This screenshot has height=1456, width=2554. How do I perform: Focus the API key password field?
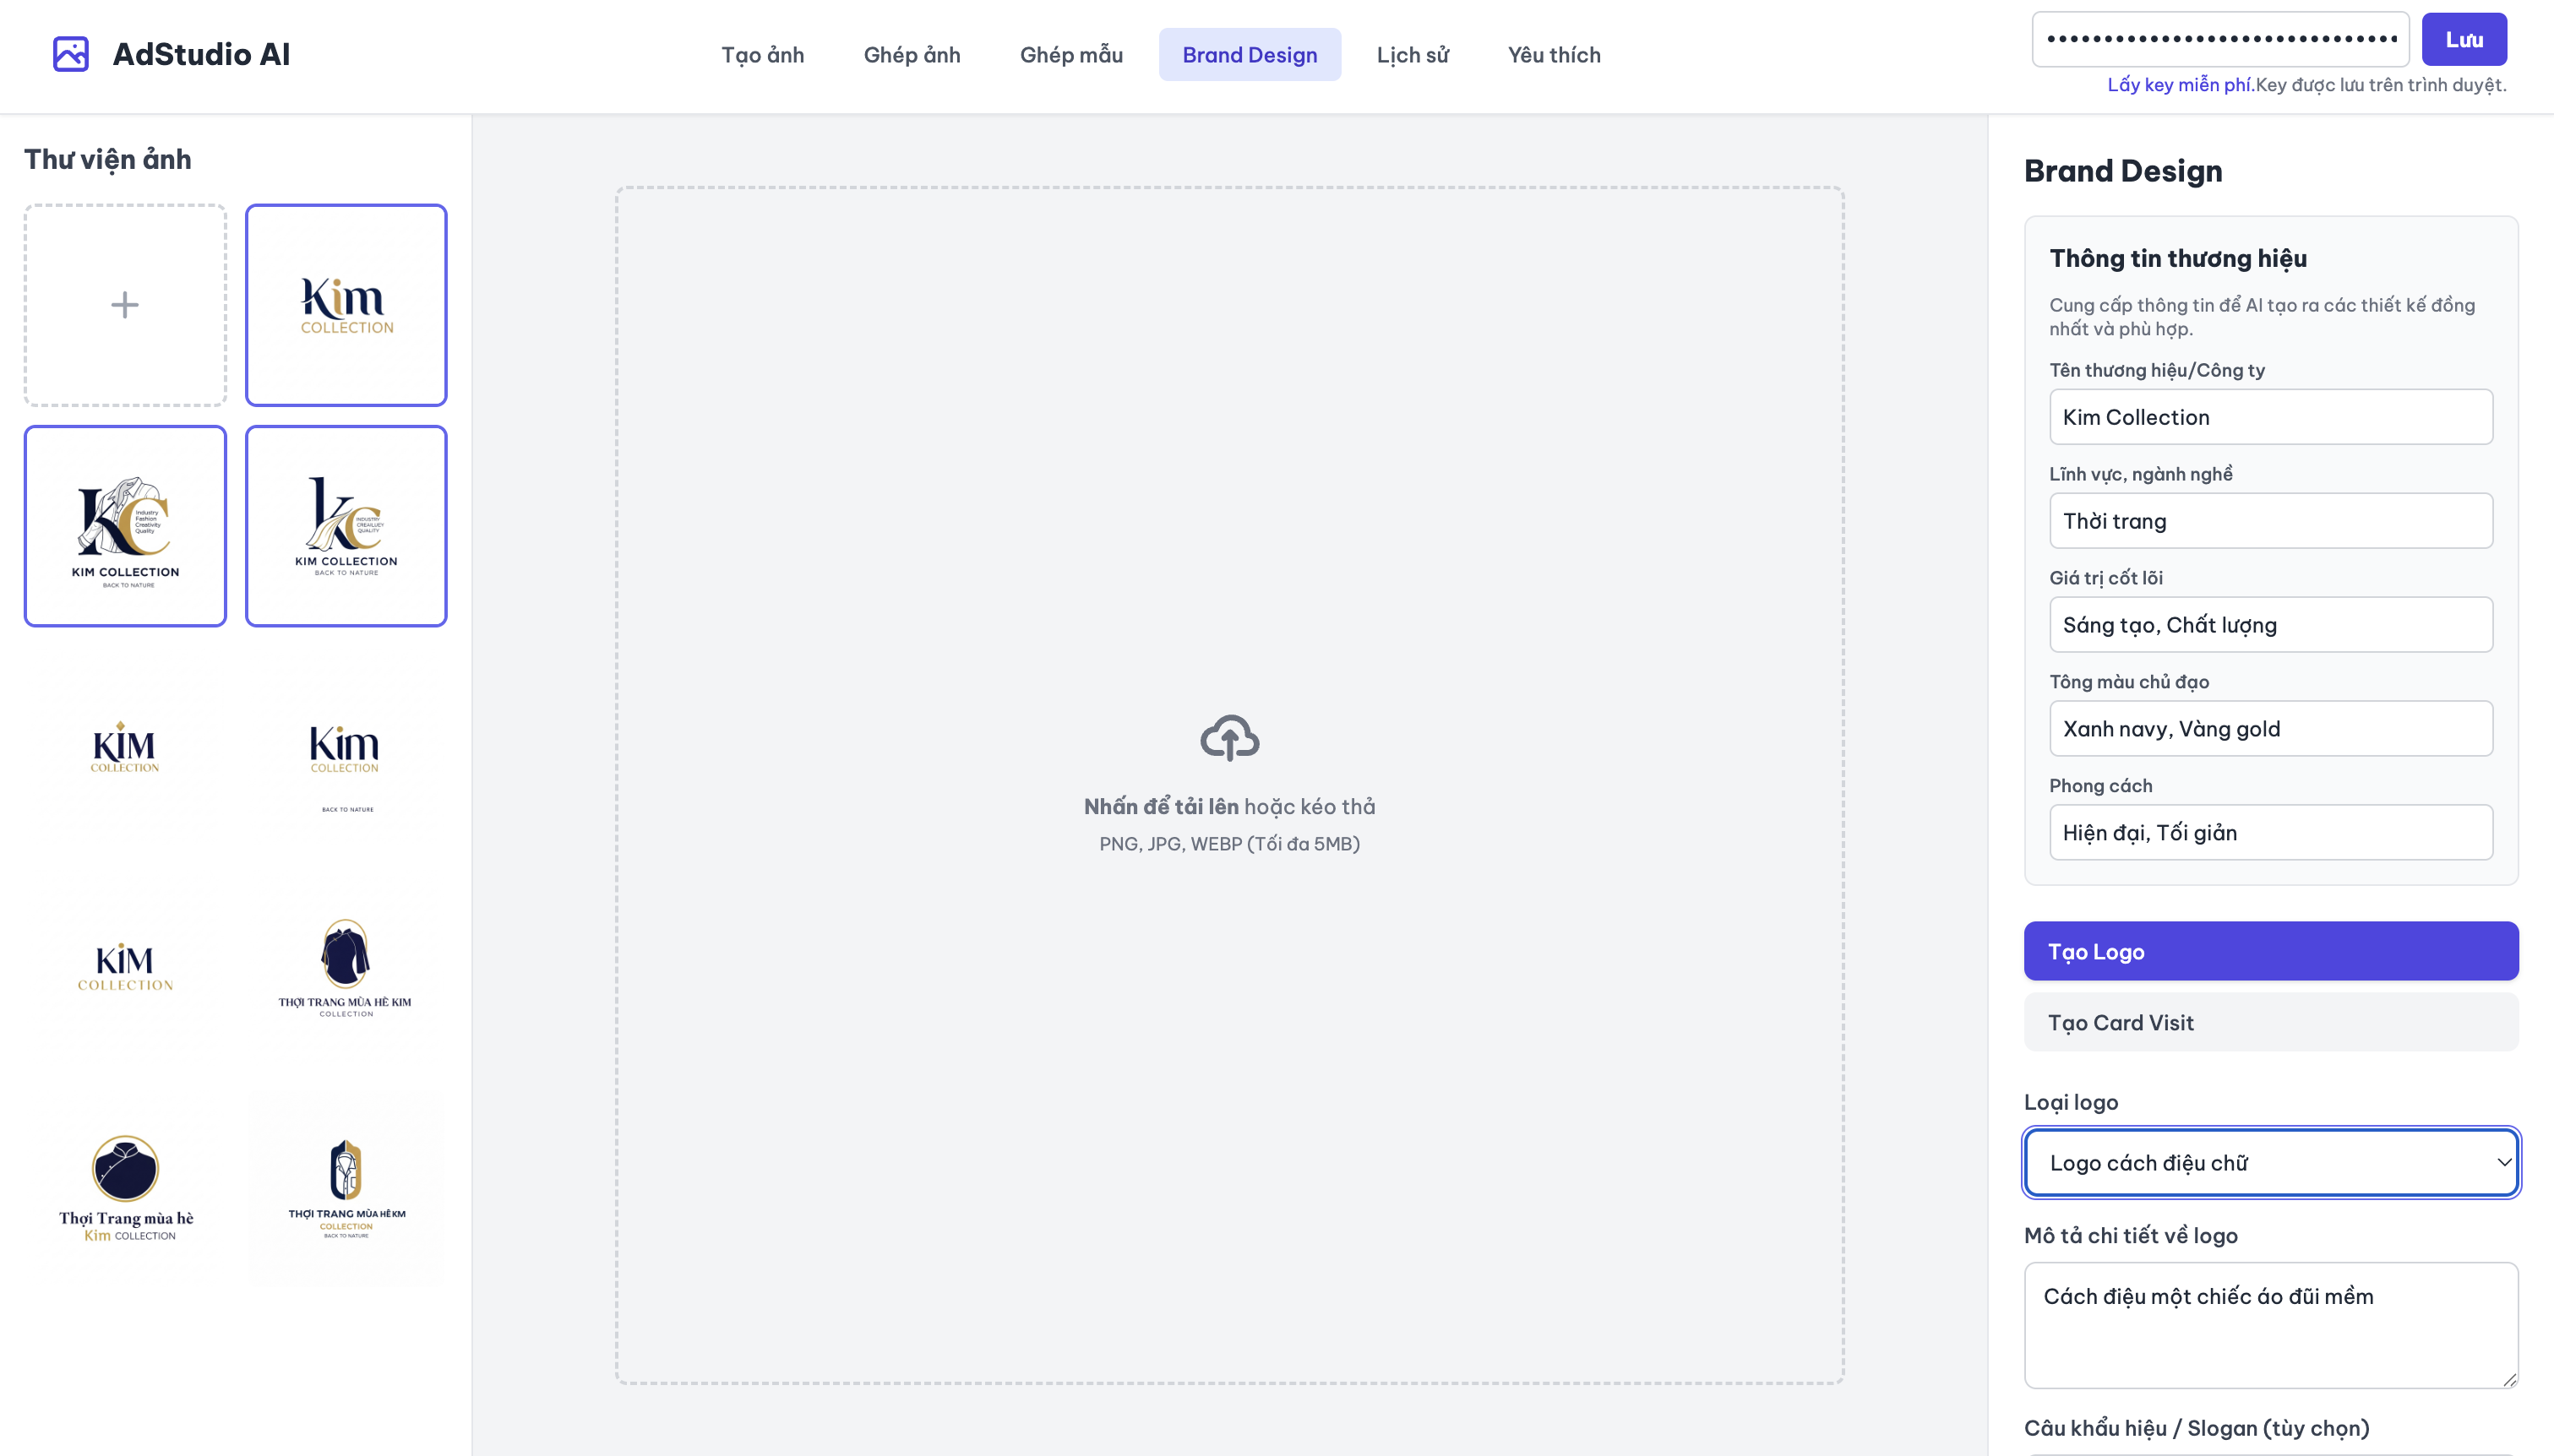2220,39
